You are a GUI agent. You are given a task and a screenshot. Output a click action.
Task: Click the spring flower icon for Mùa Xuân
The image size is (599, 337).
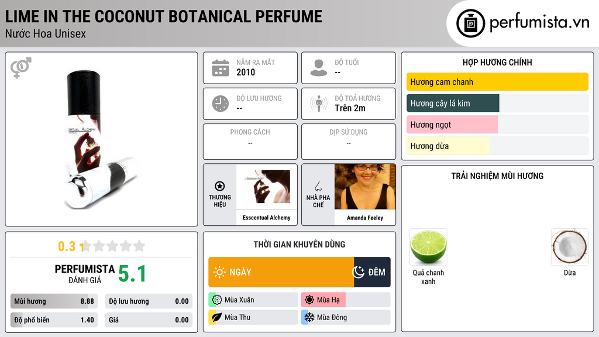coord(217,300)
